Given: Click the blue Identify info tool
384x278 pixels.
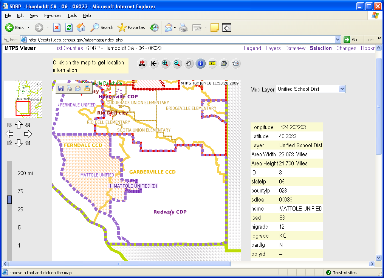Looking at the screenshot, I should pyautogui.click(x=200, y=64).
